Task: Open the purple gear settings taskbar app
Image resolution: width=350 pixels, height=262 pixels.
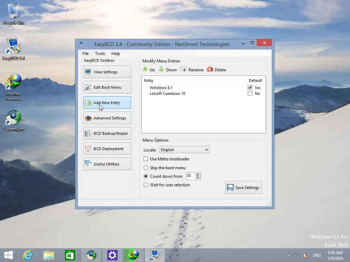Action: 112,255
